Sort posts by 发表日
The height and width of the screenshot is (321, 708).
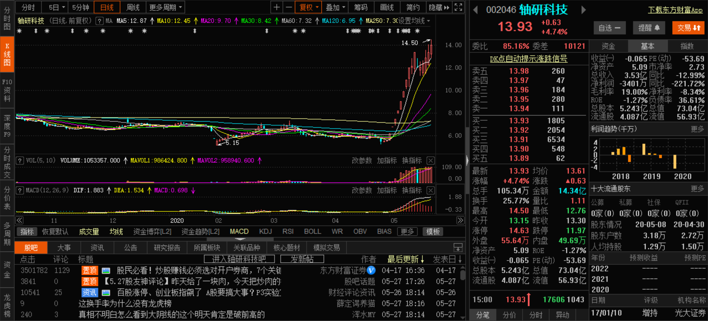pyautogui.click(x=447, y=259)
